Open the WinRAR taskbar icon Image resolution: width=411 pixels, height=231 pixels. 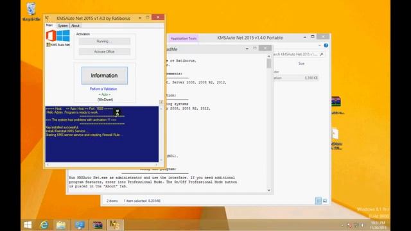point(97,225)
